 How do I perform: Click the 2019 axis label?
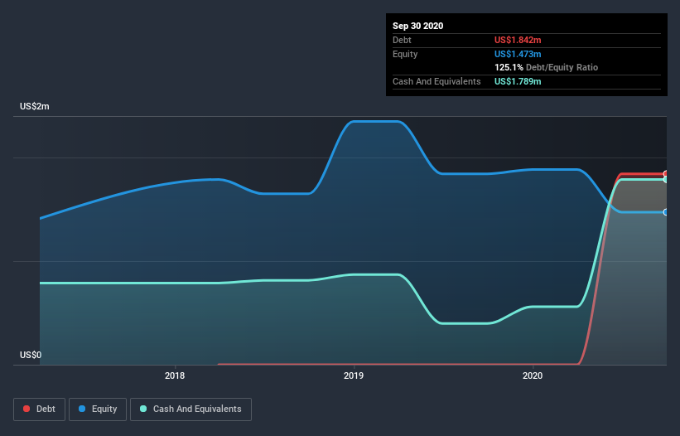(354, 375)
